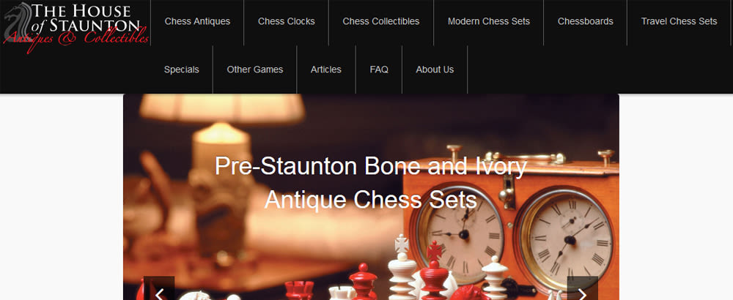The height and width of the screenshot is (300, 733).
Task: Click Pre-Staunton Bone and Ivory slide heading
Action: coord(371,183)
